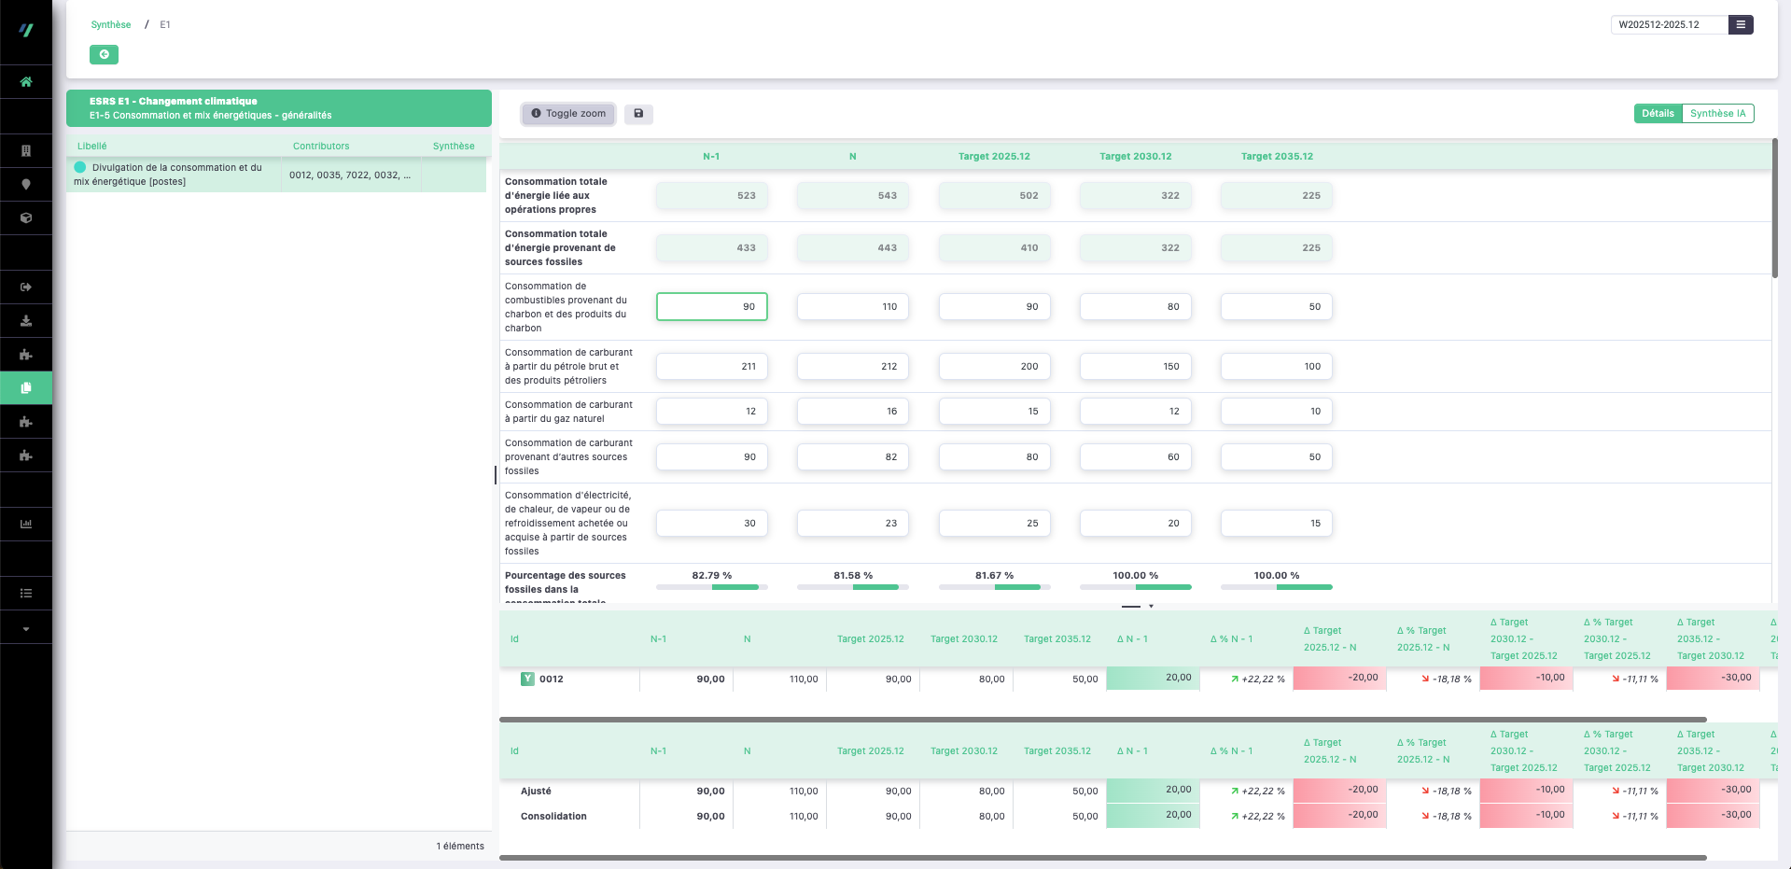Open the menu beside W202512-2025.12 field
Viewport: 1791px width, 869px height.
tap(1741, 25)
